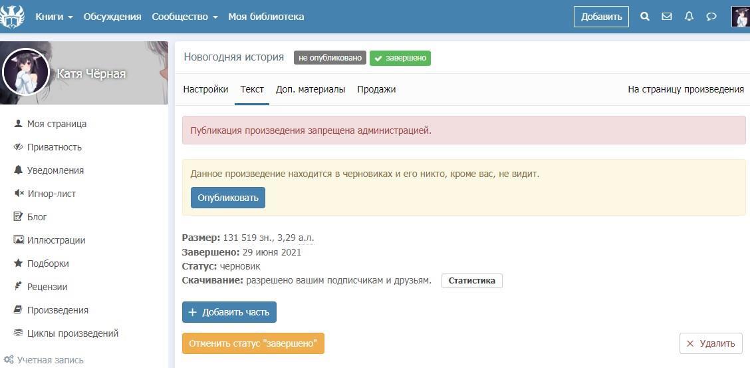Click the Добавить часть button

point(229,312)
